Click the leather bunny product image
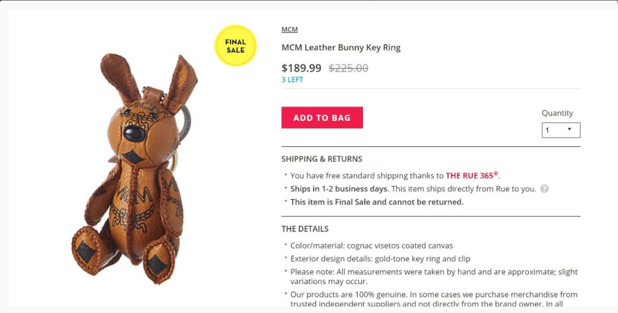Viewport: 618px width, 313px height. click(135, 167)
